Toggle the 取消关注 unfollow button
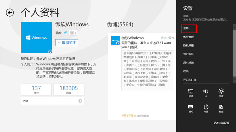 (67, 42)
